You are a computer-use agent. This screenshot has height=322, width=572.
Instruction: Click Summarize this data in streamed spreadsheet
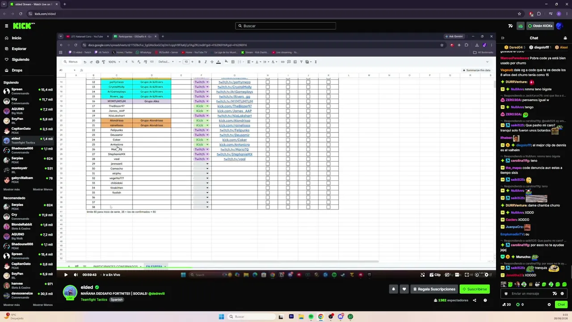(x=477, y=70)
